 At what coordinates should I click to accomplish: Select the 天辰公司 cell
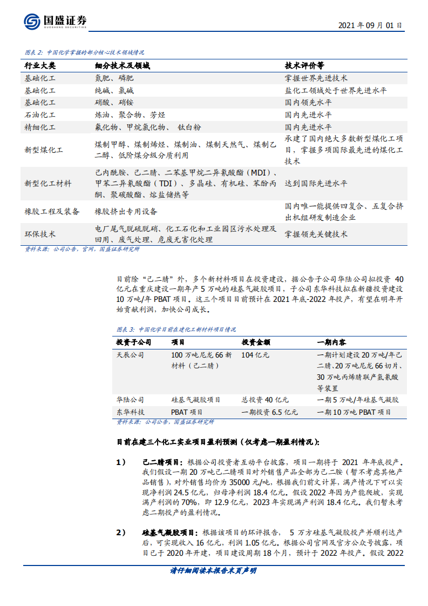(130, 355)
